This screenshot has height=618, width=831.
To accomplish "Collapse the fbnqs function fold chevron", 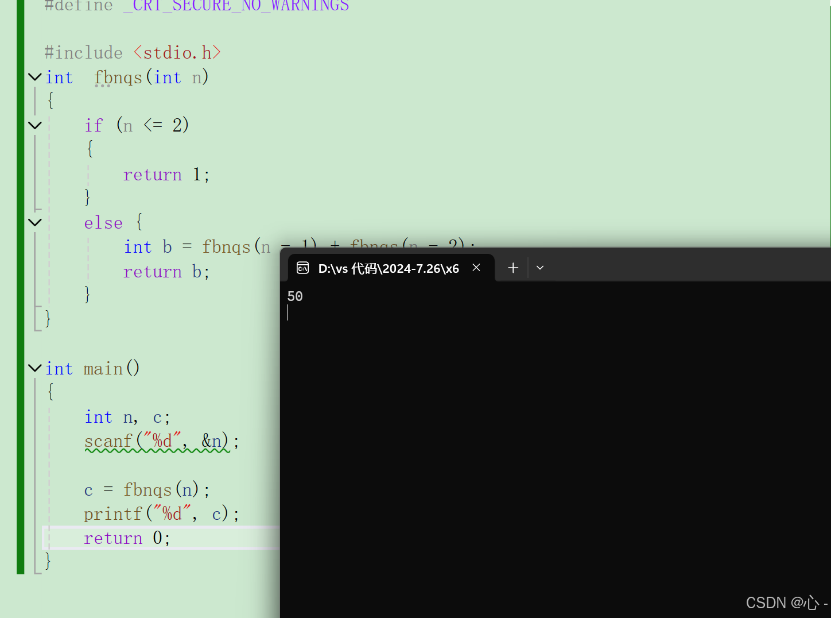I will [x=35, y=77].
